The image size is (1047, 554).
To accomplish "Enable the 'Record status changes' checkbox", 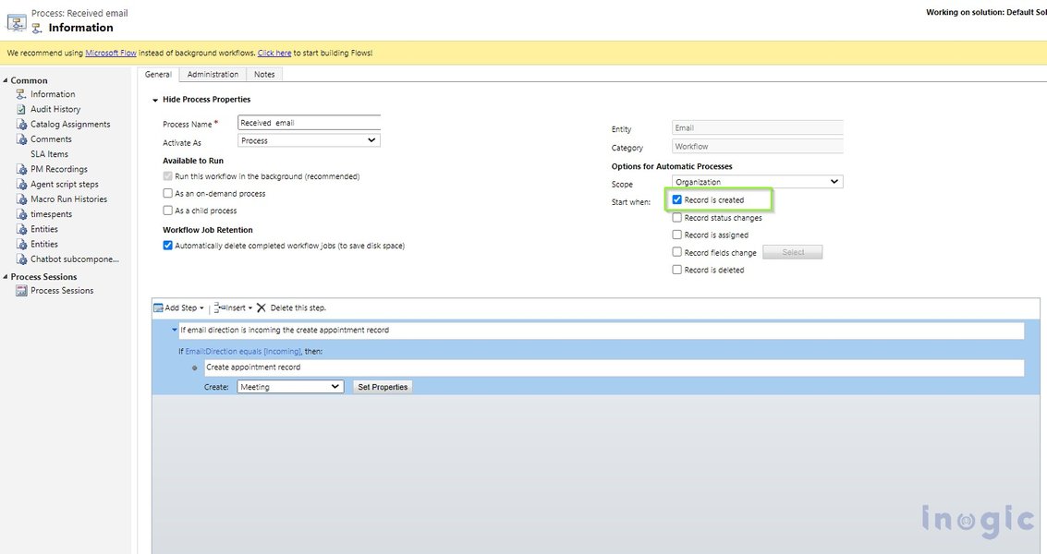I will (x=677, y=217).
